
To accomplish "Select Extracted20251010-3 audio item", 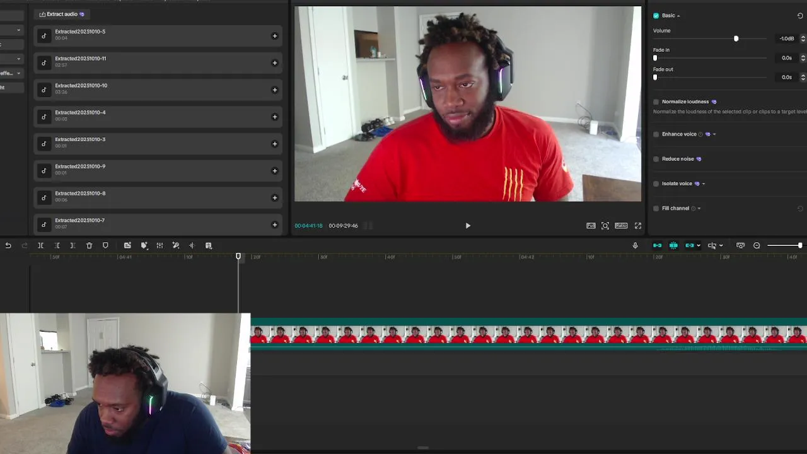I will pos(158,144).
